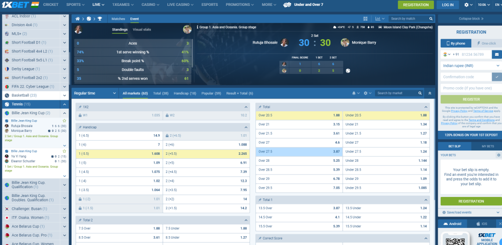Go to the home breadcrumb icon
The image size is (502, 245).
[77, 19]
